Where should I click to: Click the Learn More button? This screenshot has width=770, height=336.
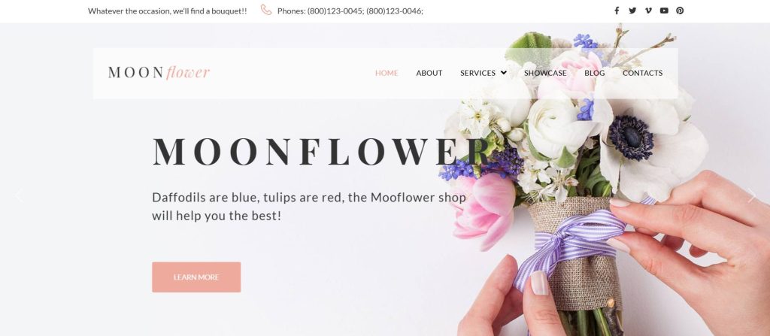click(196, 277)
